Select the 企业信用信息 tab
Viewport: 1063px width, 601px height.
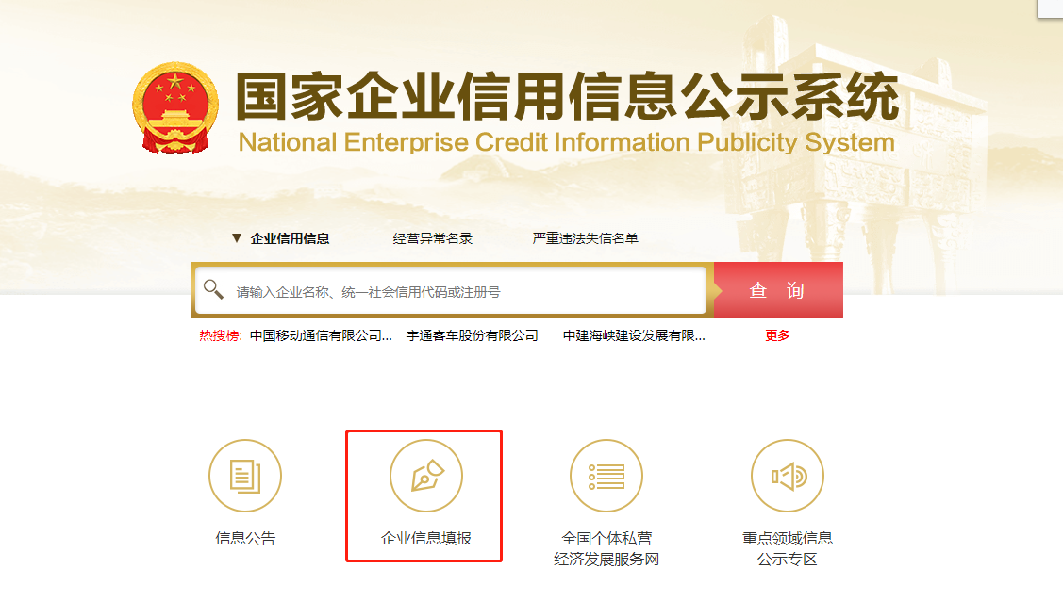(290, 238)
